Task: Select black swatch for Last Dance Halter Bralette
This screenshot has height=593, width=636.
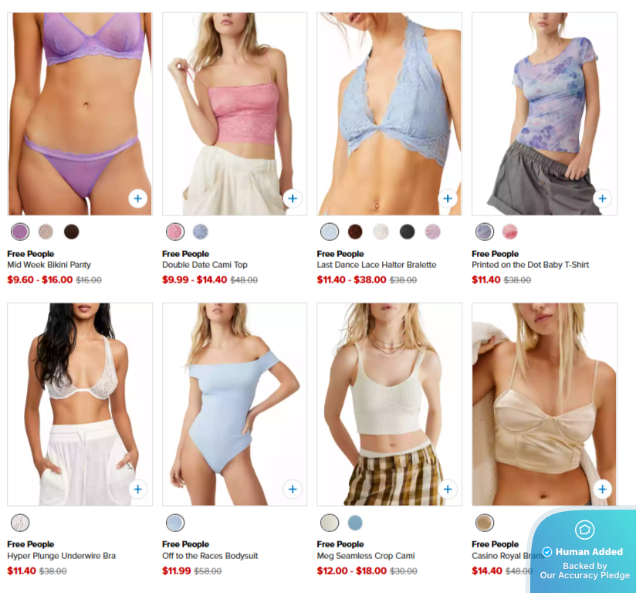Action: [x=407, y=232]
